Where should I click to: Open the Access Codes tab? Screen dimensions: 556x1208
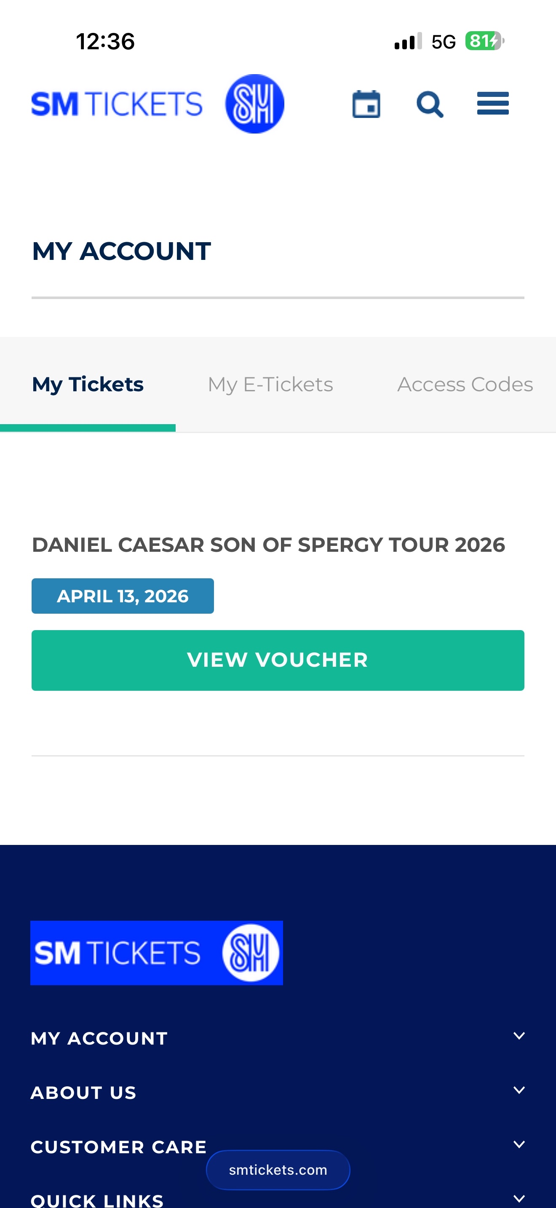pos(465,385)
